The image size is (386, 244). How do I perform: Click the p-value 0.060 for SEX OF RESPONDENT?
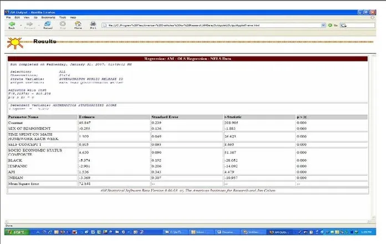pyautogui.click(x=302, y=129)
